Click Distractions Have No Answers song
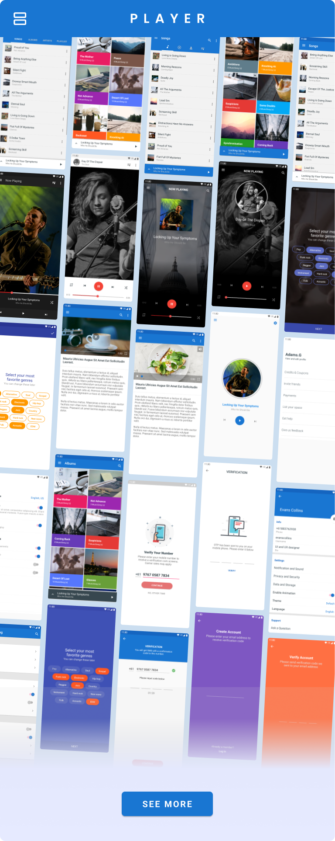This screenshot has width=335, height=841. pos(180,124)
